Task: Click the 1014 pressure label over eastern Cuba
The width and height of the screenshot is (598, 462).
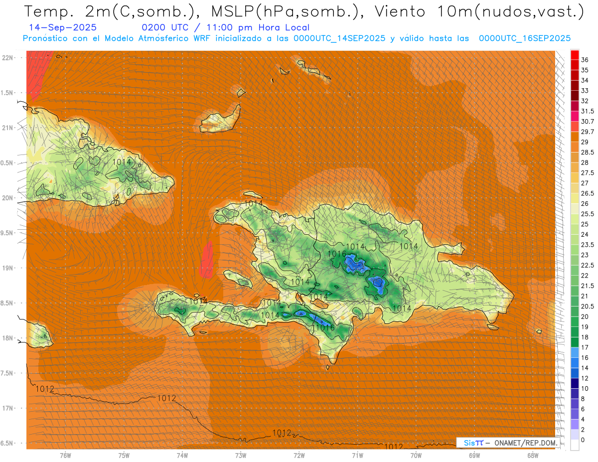Action: coord(122,161)
